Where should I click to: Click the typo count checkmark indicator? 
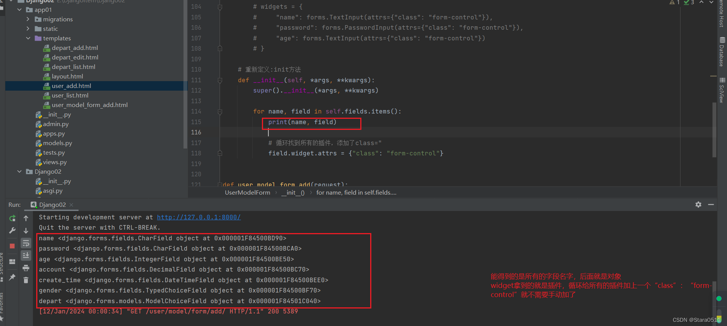[x=689, y=2]
